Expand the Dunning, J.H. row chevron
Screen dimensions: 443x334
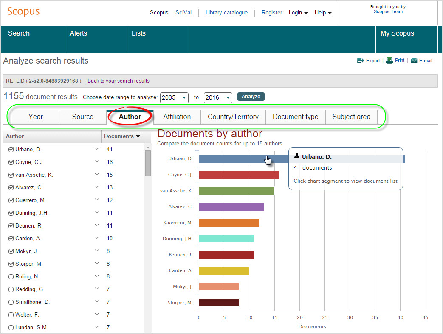96,212
